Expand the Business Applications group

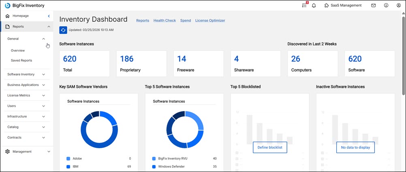43,85
